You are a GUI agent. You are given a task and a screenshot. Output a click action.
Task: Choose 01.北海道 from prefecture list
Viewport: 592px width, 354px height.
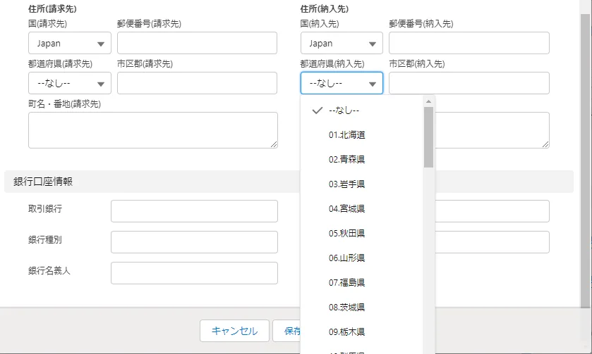tap(346, 135)
